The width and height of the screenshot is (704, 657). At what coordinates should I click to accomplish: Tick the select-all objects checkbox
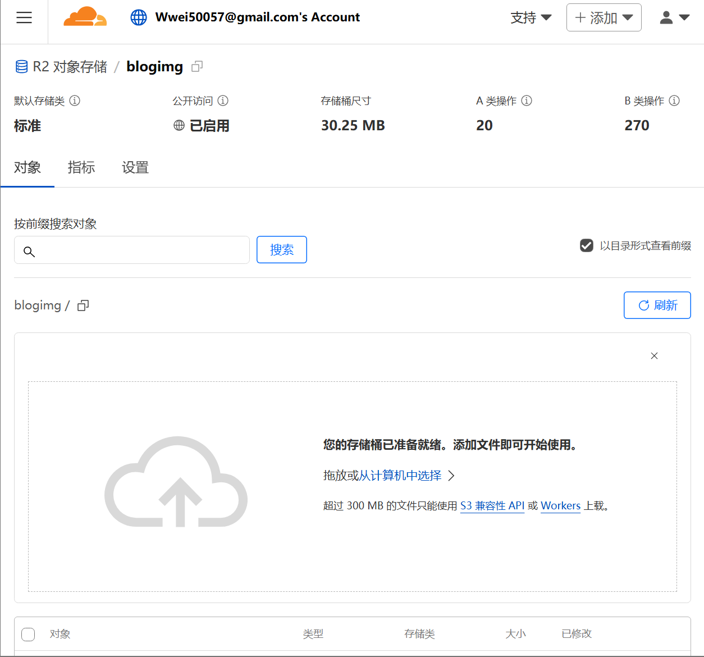[x=28, y=635]
